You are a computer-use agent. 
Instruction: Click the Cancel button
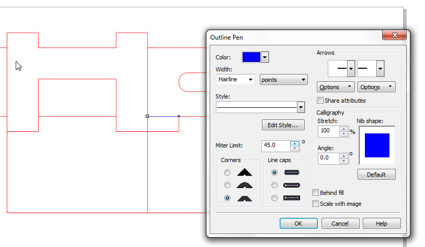[x=340, y=224]
